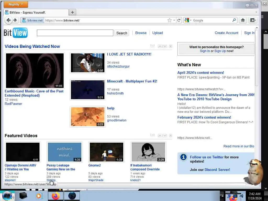Open the help video thumbnail
The image size is (268, 201).
tap(87, 117)
